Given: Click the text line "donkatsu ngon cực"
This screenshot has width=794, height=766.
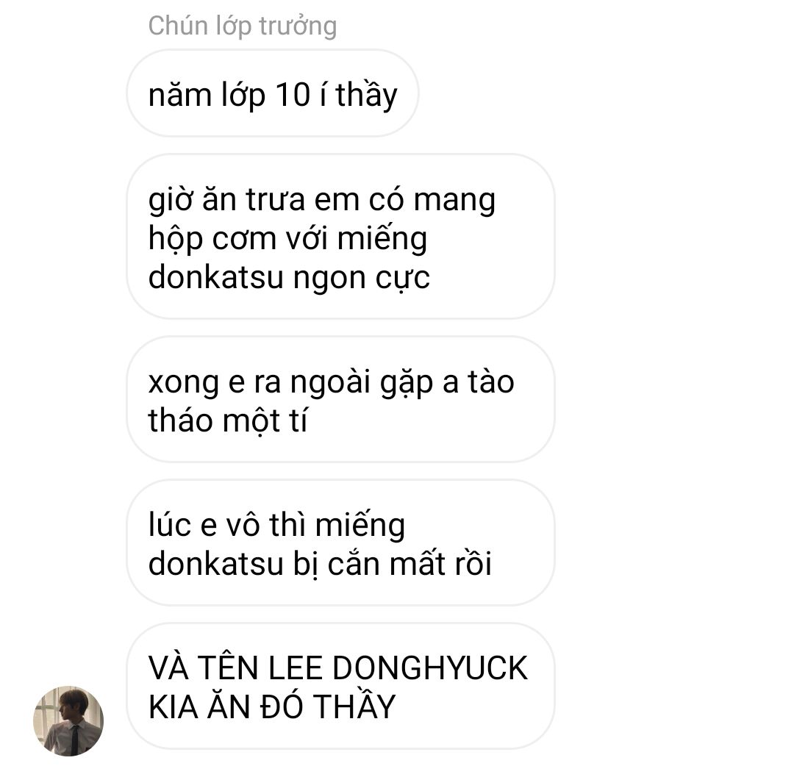Looking at the screenshot, I should (289, 279).
